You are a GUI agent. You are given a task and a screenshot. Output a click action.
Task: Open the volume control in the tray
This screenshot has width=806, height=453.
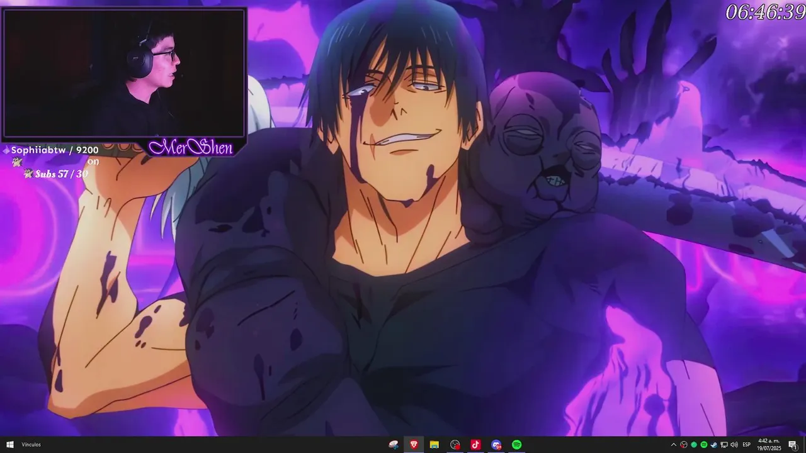pos(734,445)
